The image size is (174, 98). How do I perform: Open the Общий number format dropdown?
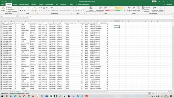point(83,8)
